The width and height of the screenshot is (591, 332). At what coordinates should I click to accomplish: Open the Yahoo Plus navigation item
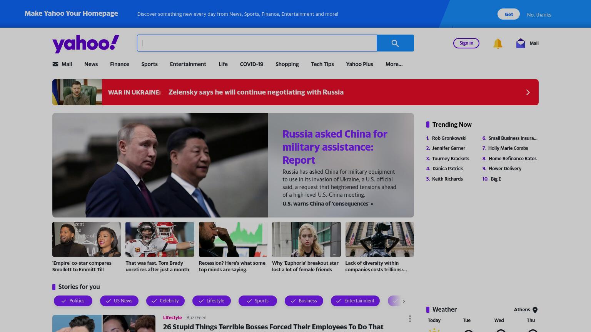click(x=360, y=64)
